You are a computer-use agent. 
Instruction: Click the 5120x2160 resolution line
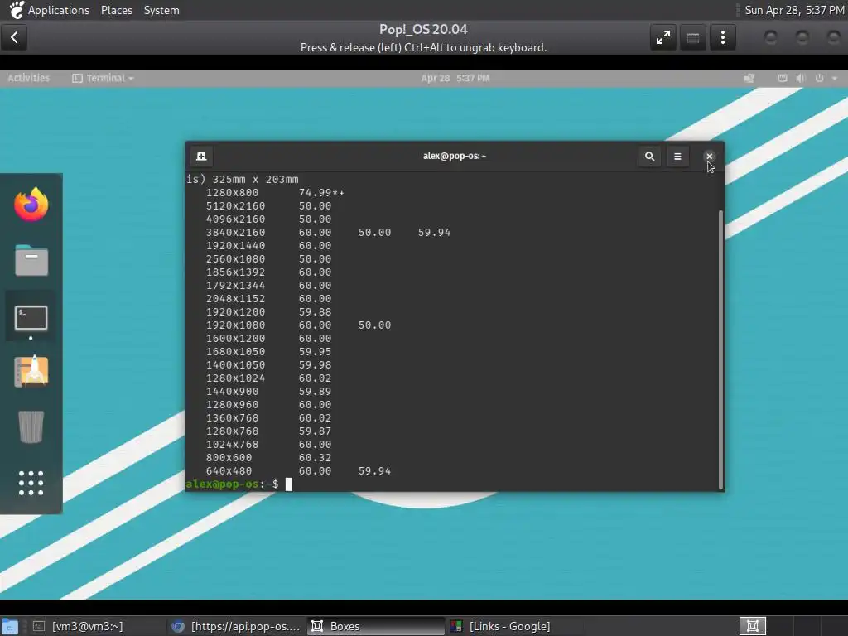click(x=268, y=206)
